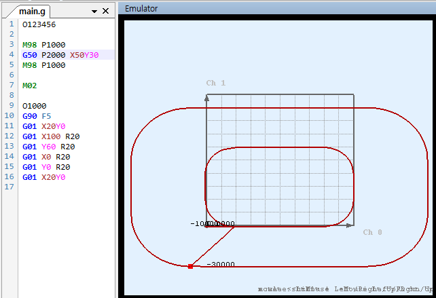Click the -30000 coordinate label
Image resolution: width=436 pixels, height=298 pixels.
(221, 264)
